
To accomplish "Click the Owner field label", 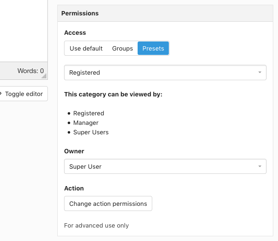I will click(x=74, y=151).
